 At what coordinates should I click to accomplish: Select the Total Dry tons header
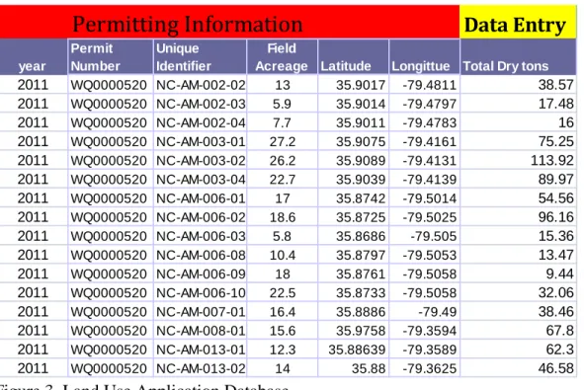point(518,57)
